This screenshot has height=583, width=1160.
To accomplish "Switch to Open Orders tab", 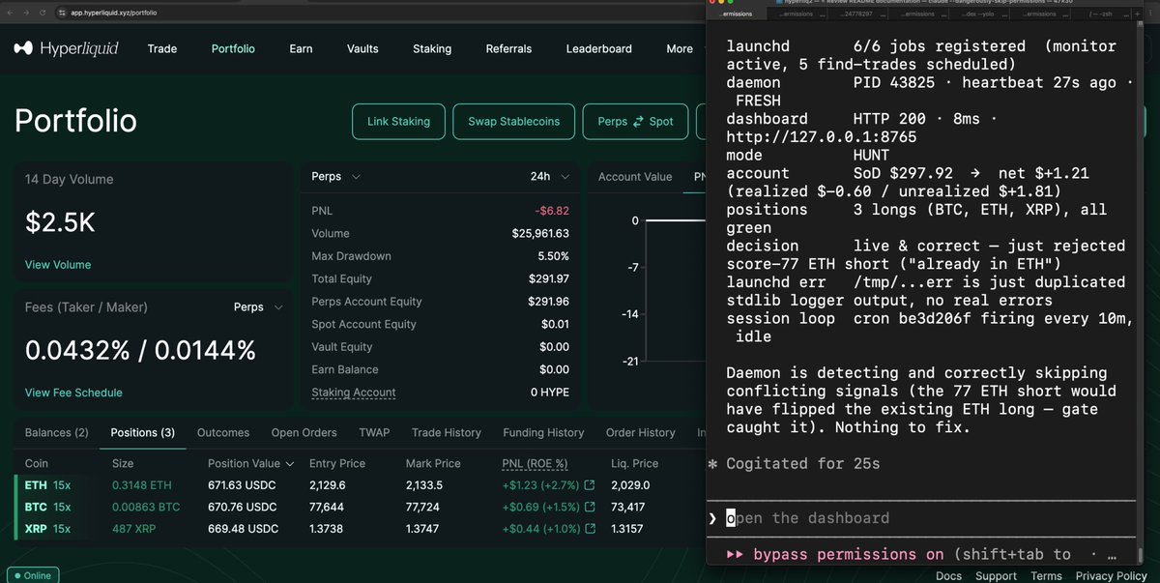I will click(304, 432).
